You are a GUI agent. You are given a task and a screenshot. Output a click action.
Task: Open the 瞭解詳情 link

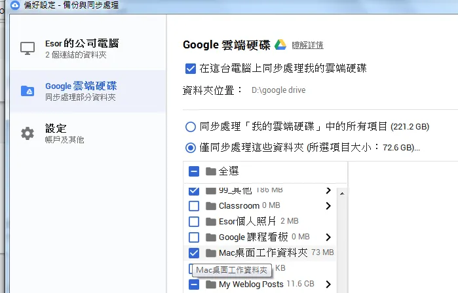[307, 45]
